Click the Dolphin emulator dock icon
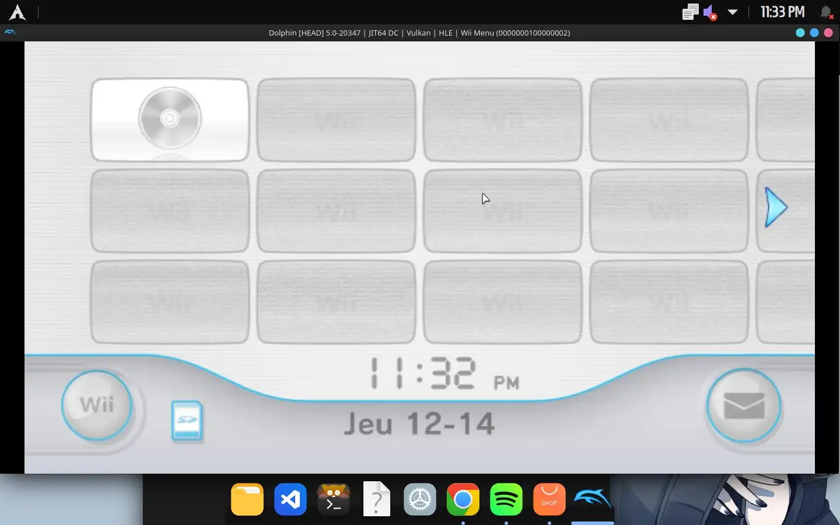Image resolution: width=840 pixels, height=525 pixels. [593, 499]
